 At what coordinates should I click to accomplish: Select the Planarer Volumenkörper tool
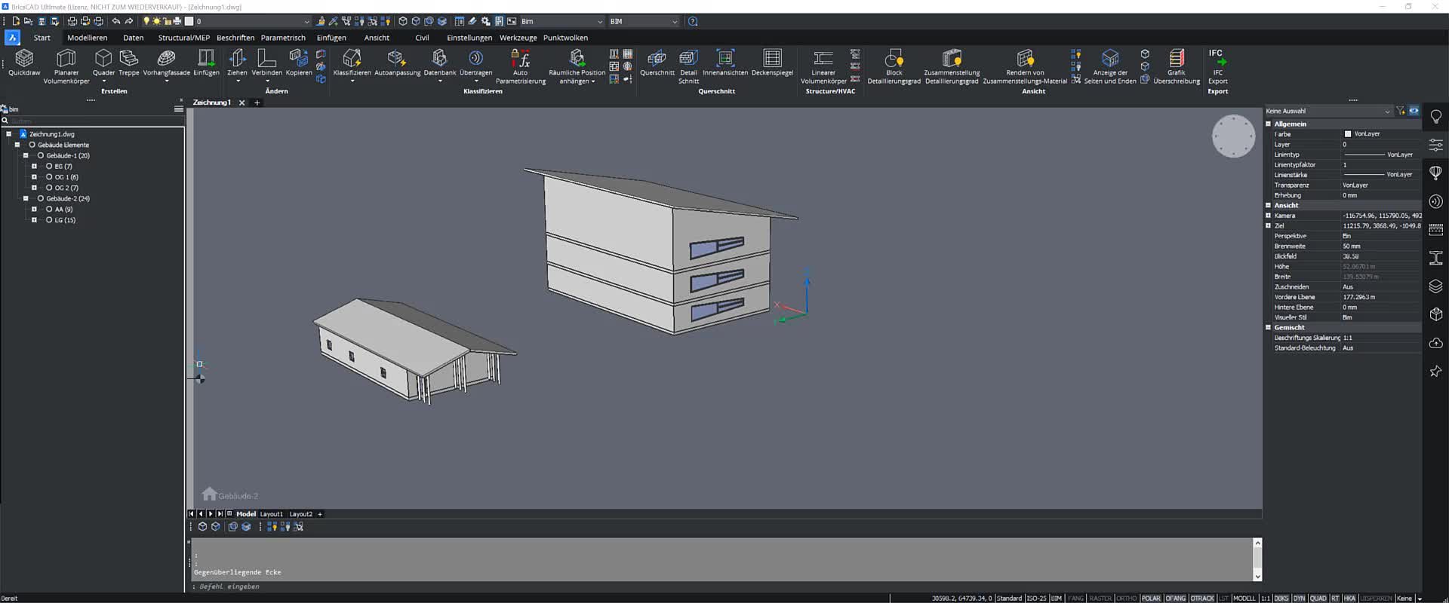(66, 66)
